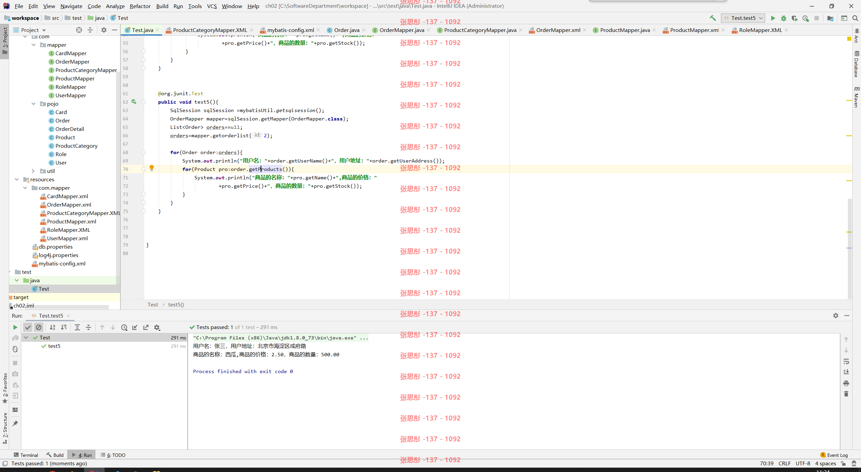This screenshot has height=472, width=861.
Task: Expand the util package
Action: pos(34,171)
